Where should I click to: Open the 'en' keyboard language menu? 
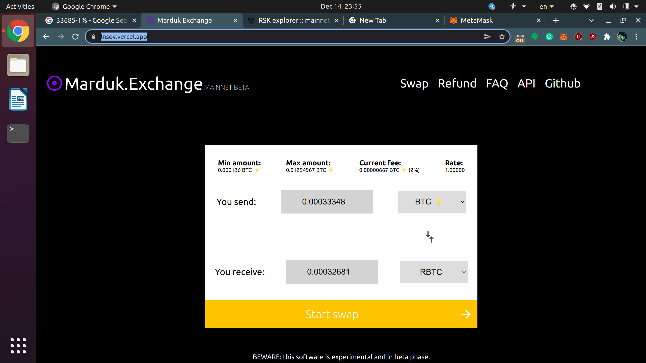546,7
